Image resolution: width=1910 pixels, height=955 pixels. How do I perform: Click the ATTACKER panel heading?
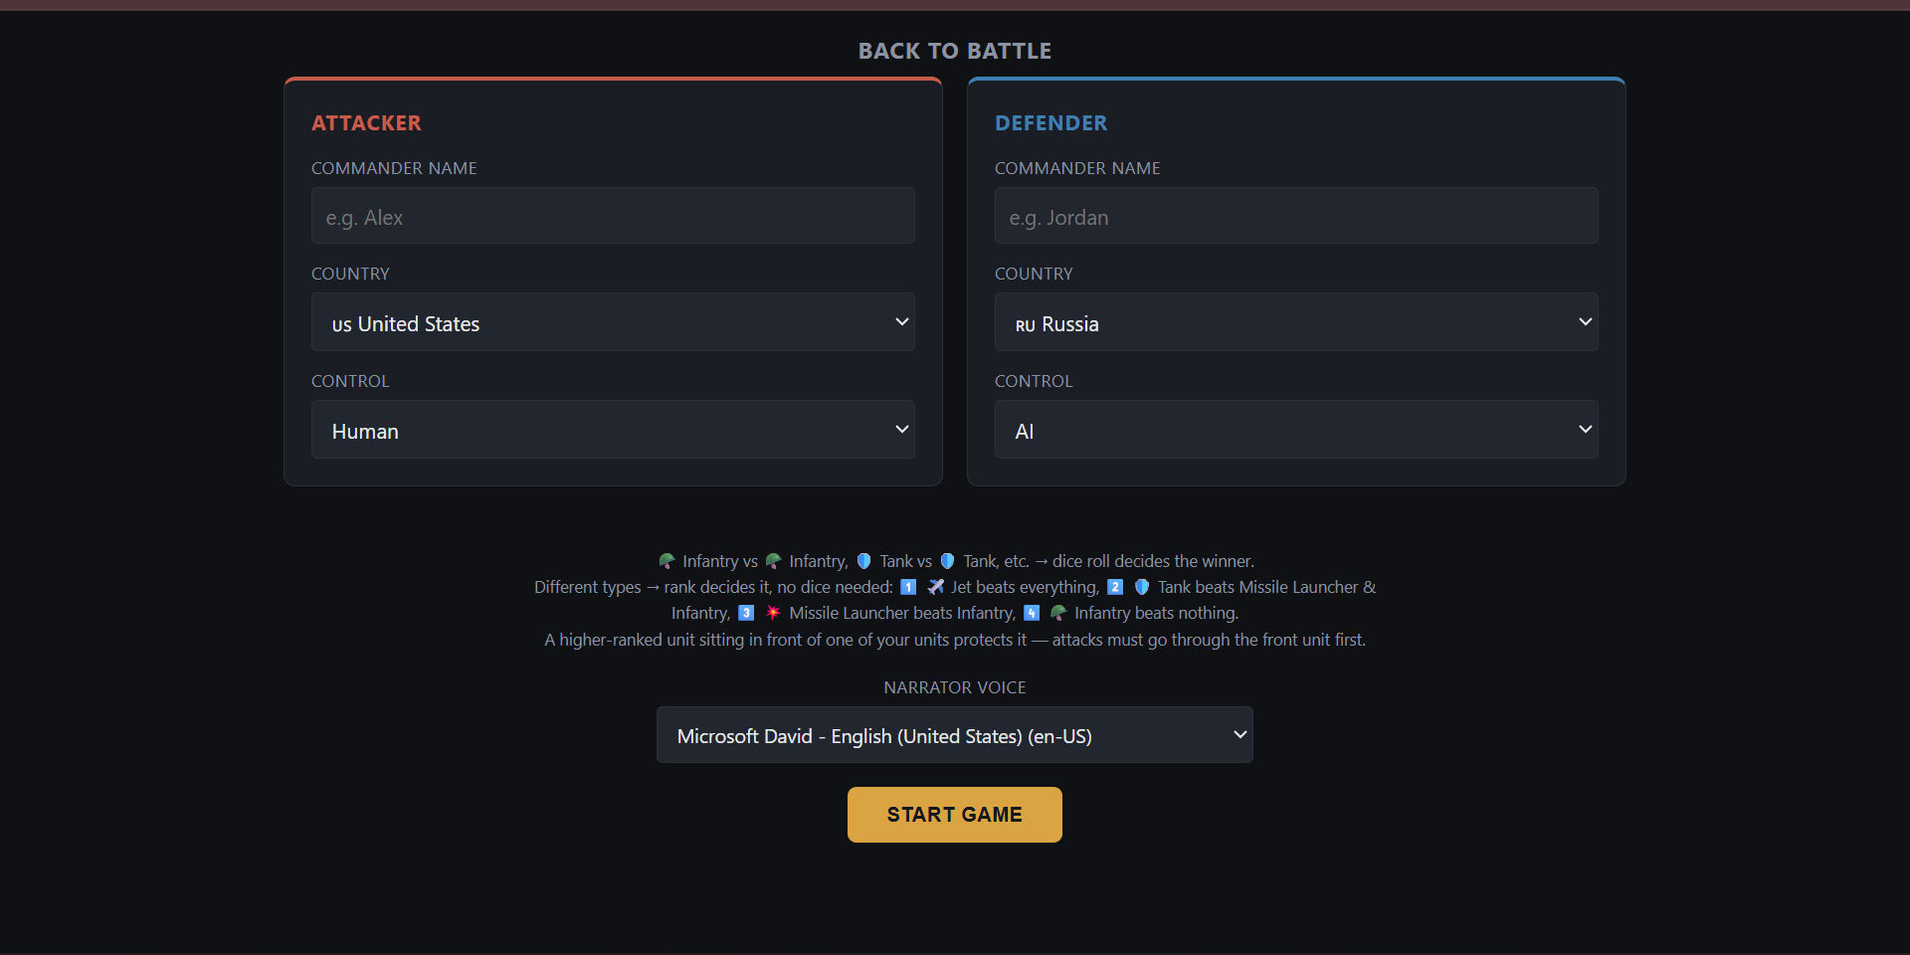366,123
